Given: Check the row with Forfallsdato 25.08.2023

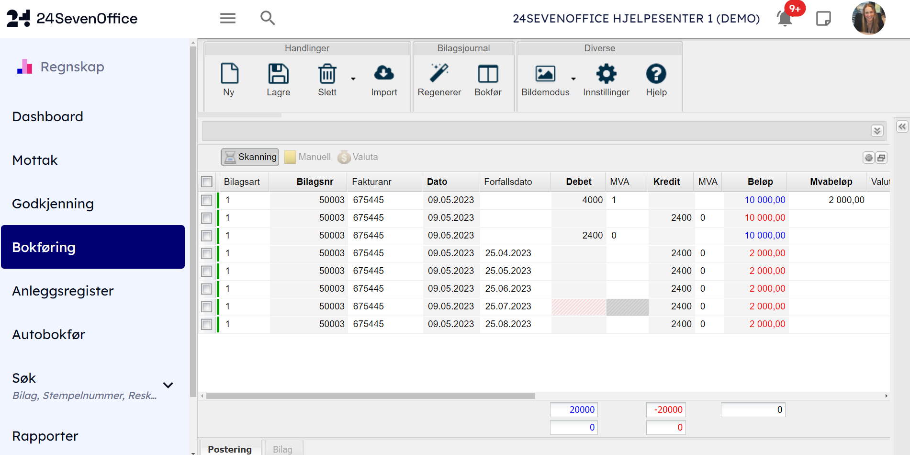Looking at the screenshot, I should tap(207, 324).
